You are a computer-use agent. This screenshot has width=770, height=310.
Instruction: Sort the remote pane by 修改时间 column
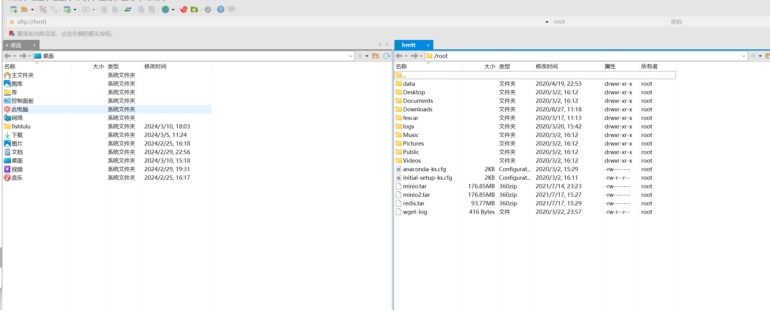pos(568,66)
